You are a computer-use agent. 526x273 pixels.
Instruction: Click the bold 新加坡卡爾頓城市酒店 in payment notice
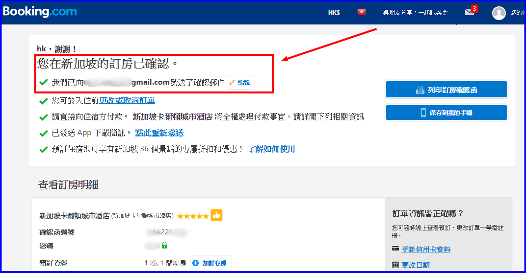[x=172, y=117]
